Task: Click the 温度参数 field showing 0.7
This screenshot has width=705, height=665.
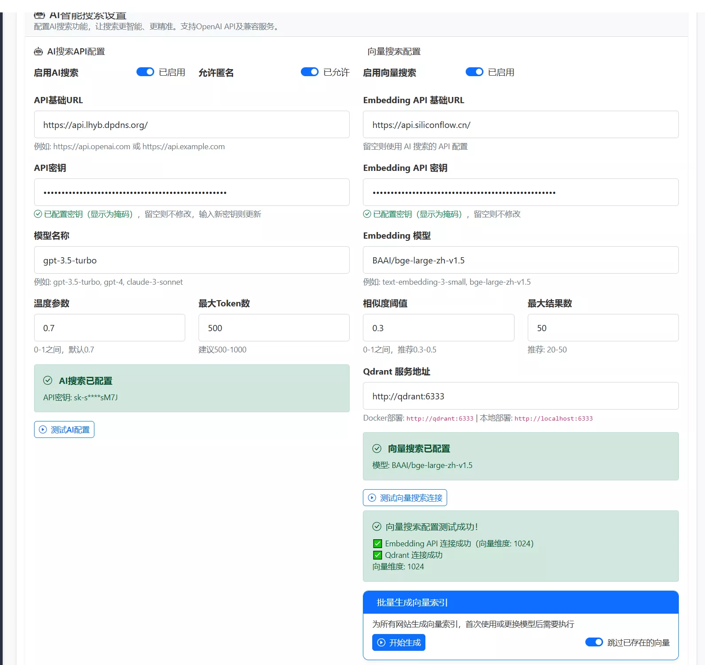Action: (109, 328)
